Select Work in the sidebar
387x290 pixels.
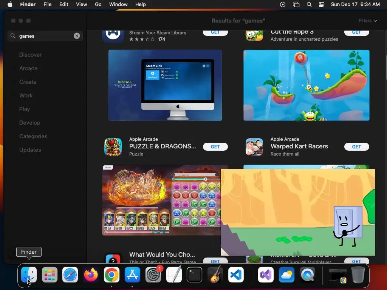click(26, 96)
